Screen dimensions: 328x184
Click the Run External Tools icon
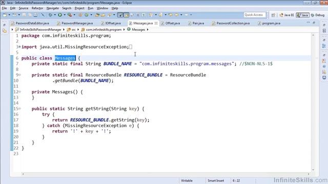[70, 15]
